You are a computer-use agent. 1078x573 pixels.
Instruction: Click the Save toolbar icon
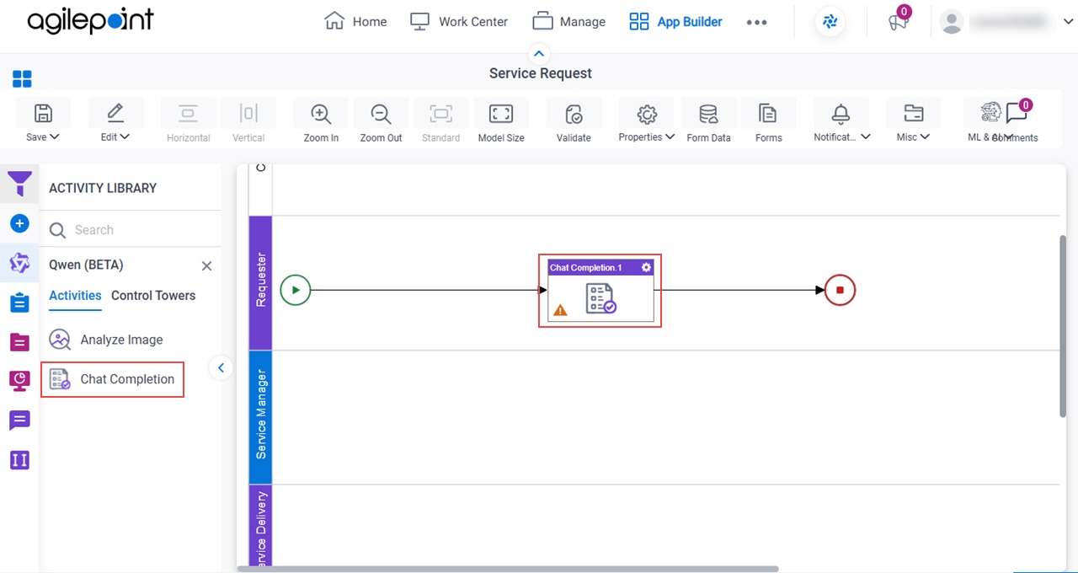point(43,114)
